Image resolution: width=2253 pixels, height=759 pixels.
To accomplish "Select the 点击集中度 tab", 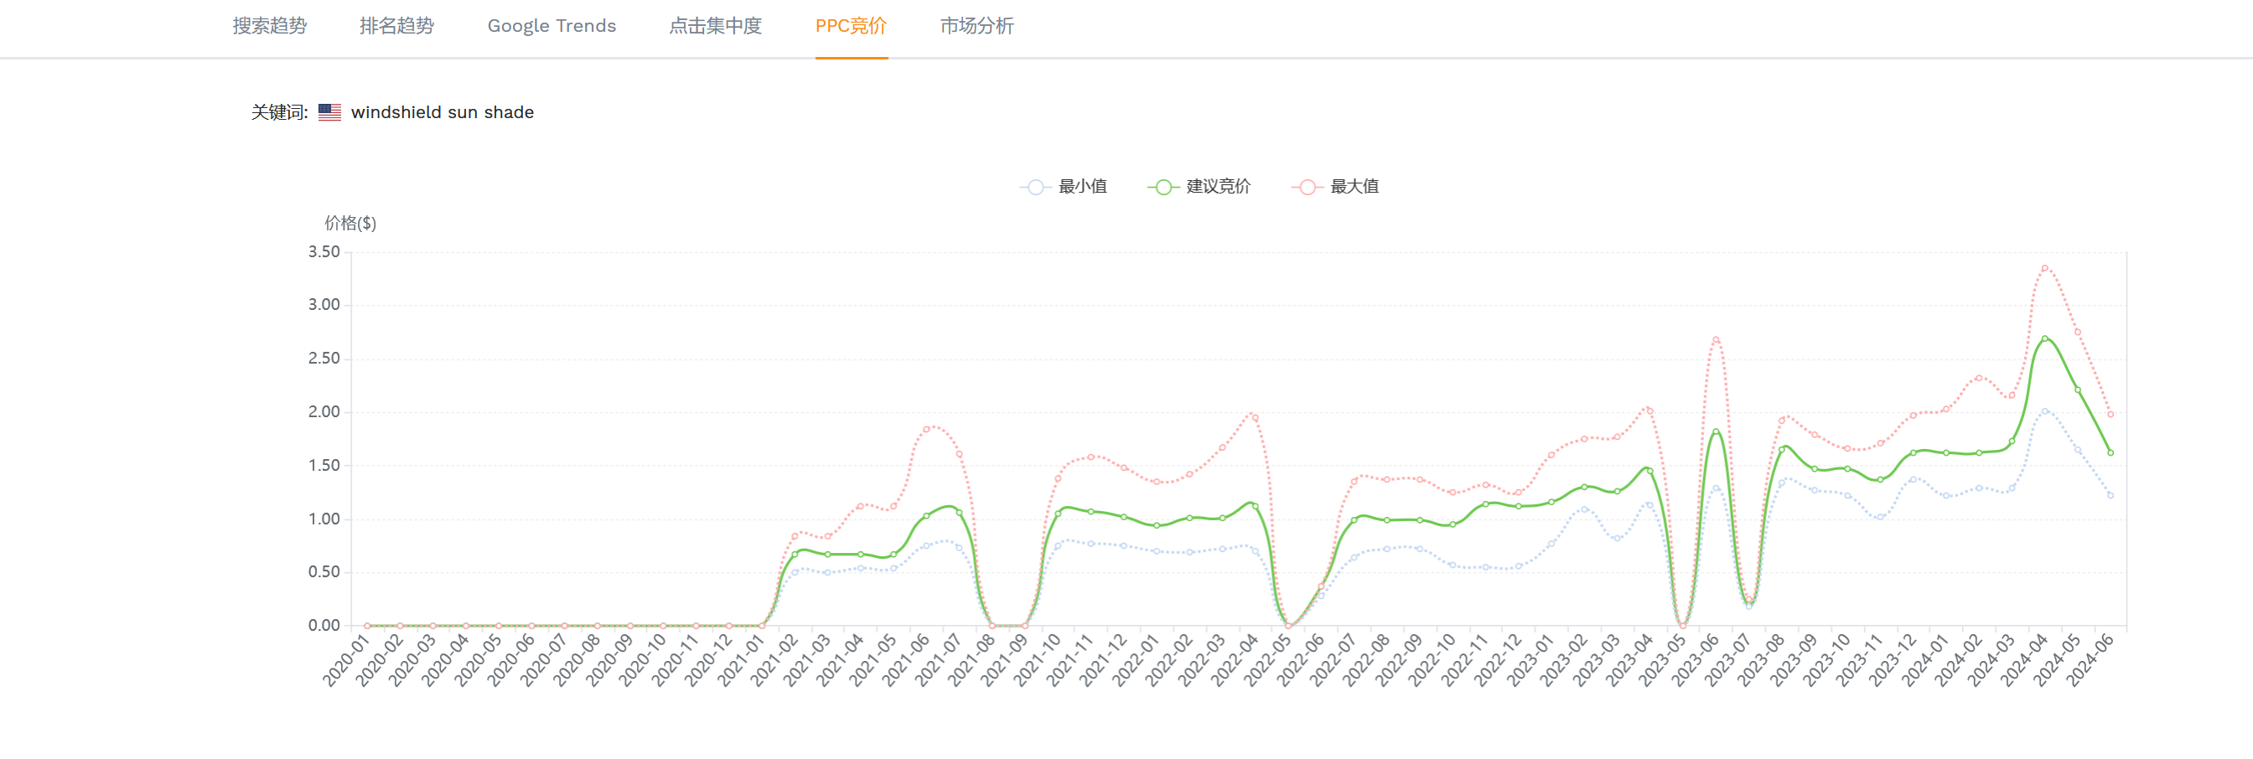I will pyautogui.click(x=715, y=26).
